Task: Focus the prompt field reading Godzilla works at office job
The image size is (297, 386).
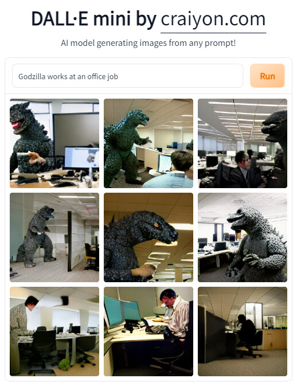Action: 128,76
